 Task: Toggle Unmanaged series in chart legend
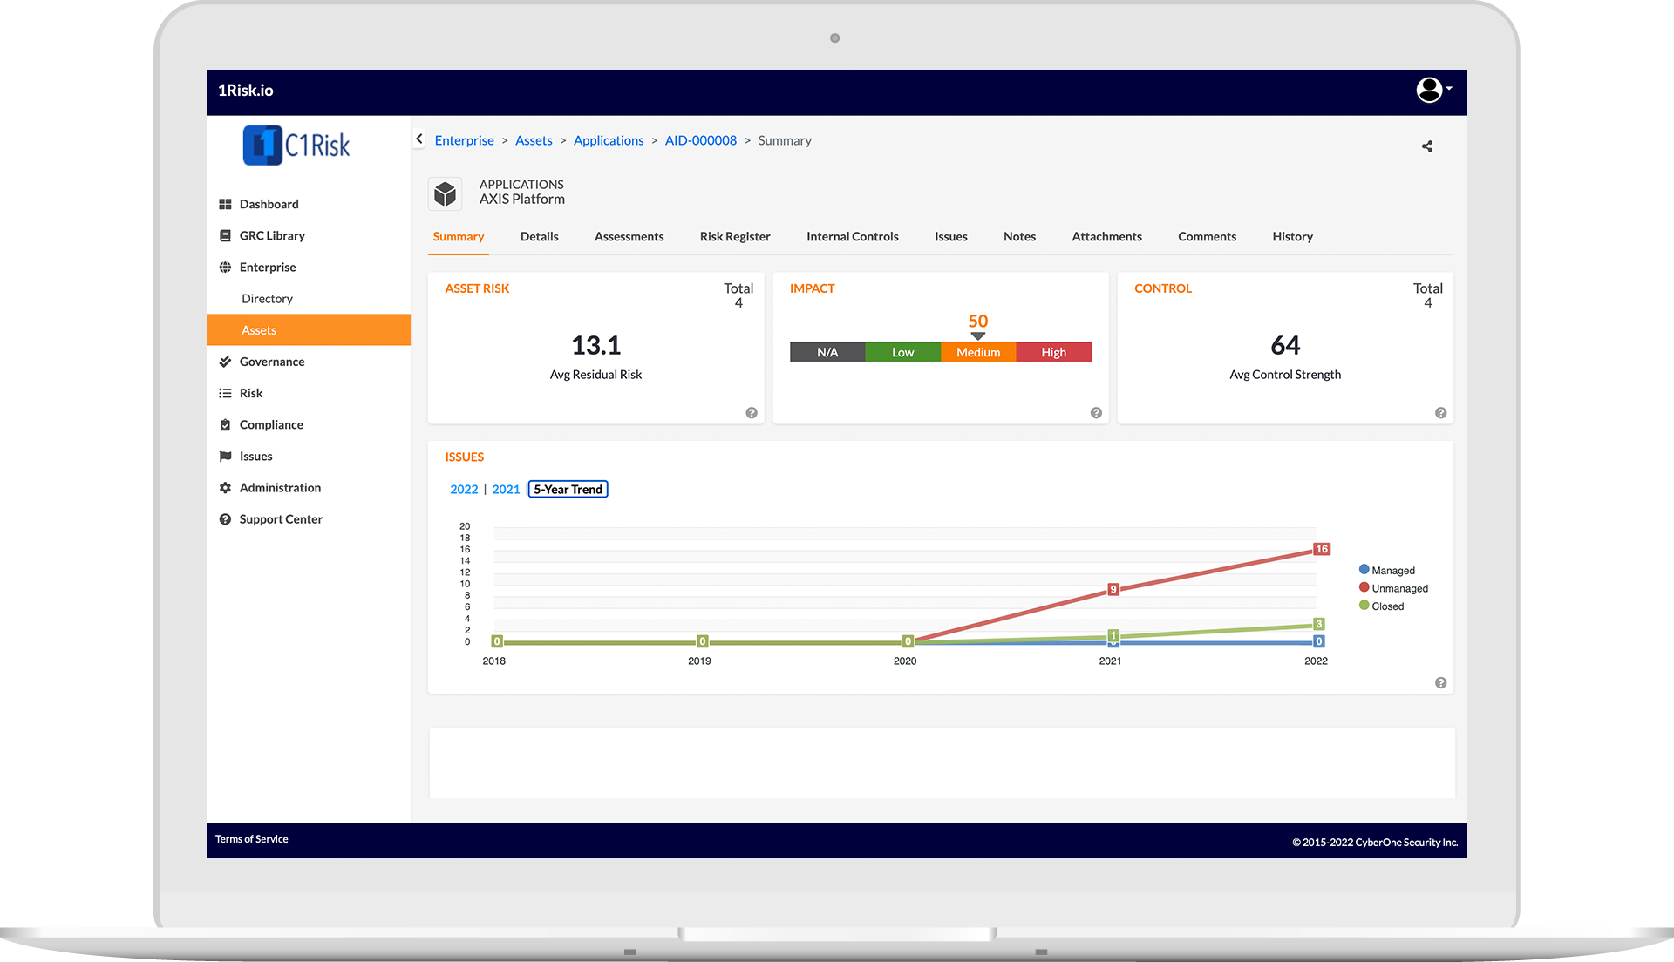coord(1398,588)
